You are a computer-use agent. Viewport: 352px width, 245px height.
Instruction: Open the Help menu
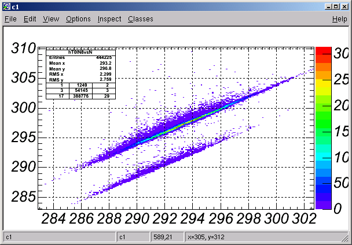[x=340, y=19]
